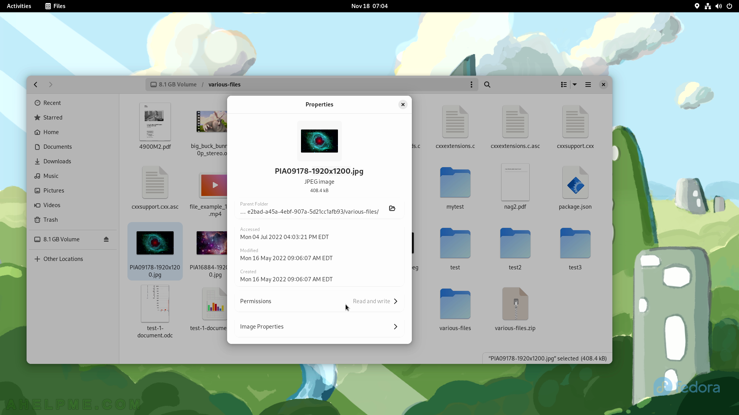The width and height of the screenshot is (739, 415).
Task: Click the Modified date value
Action: [286, 258]
